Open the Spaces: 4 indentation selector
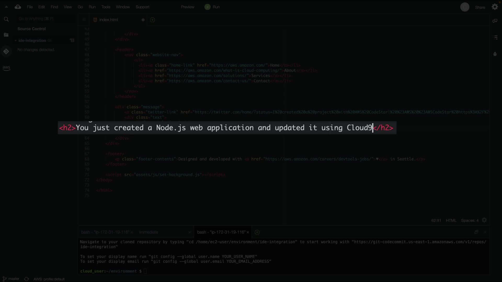 coord(470,220)
